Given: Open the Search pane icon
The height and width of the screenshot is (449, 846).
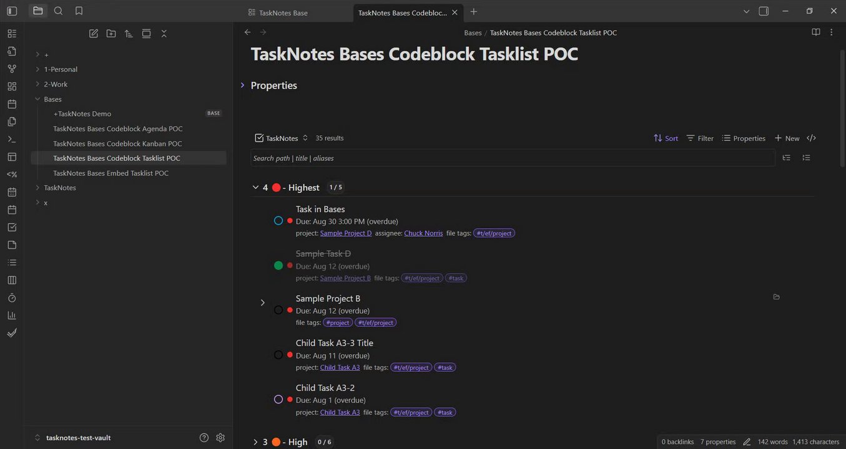Looking at the screenshot, I should pos(58,11).
